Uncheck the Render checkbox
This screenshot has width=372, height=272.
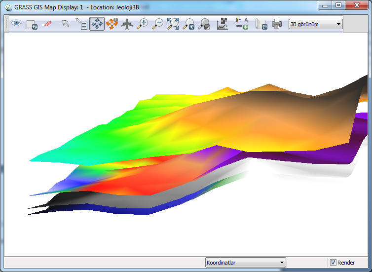pos(333,263)
